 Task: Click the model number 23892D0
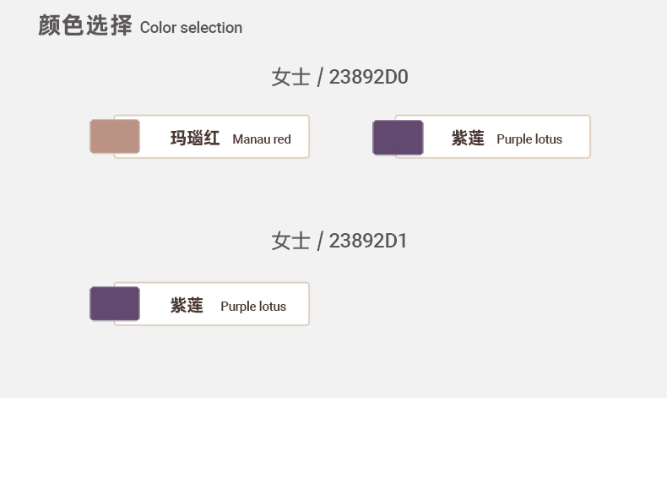click(x=368, y=78)
